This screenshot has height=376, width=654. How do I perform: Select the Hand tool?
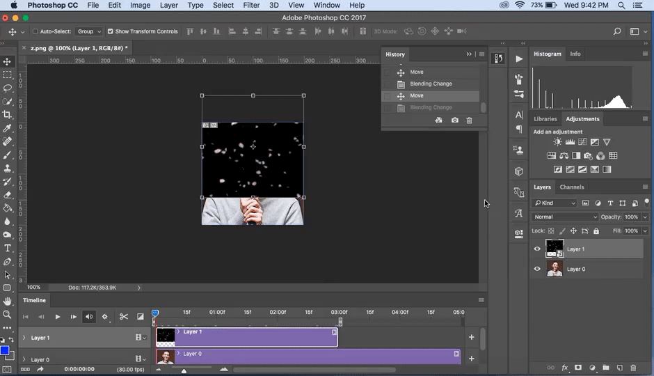[x=8, y=301]
